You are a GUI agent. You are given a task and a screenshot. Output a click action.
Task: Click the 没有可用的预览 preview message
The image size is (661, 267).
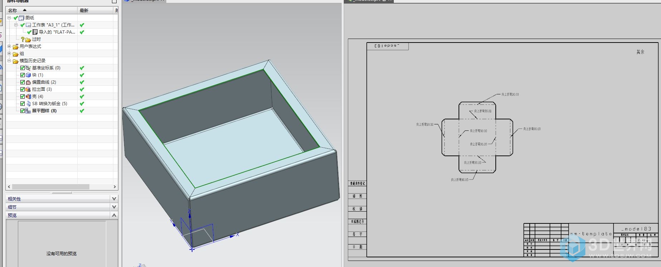tap(62, 254)
